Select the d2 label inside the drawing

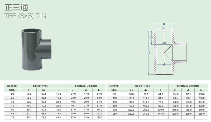pos(164,43)
